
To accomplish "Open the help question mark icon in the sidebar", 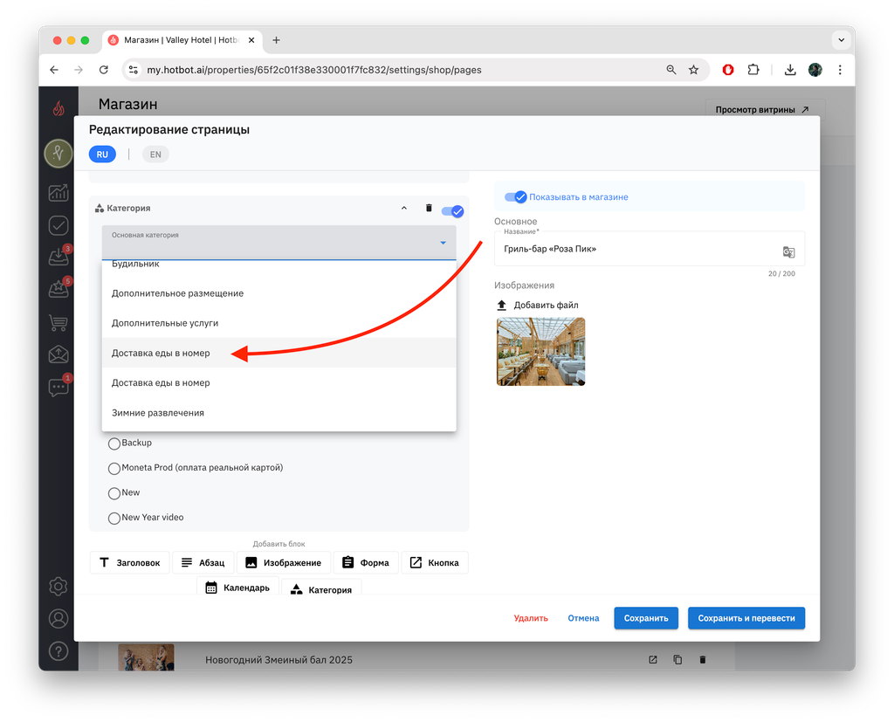I will click(x=58, y=651).
